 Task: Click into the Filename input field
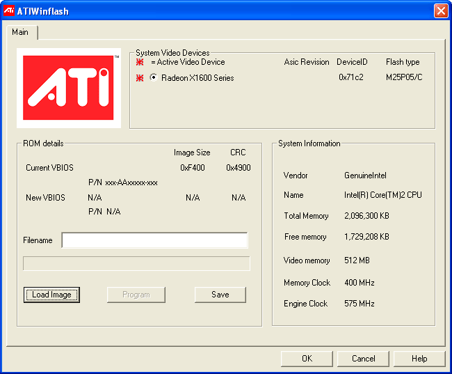(154, 240)
